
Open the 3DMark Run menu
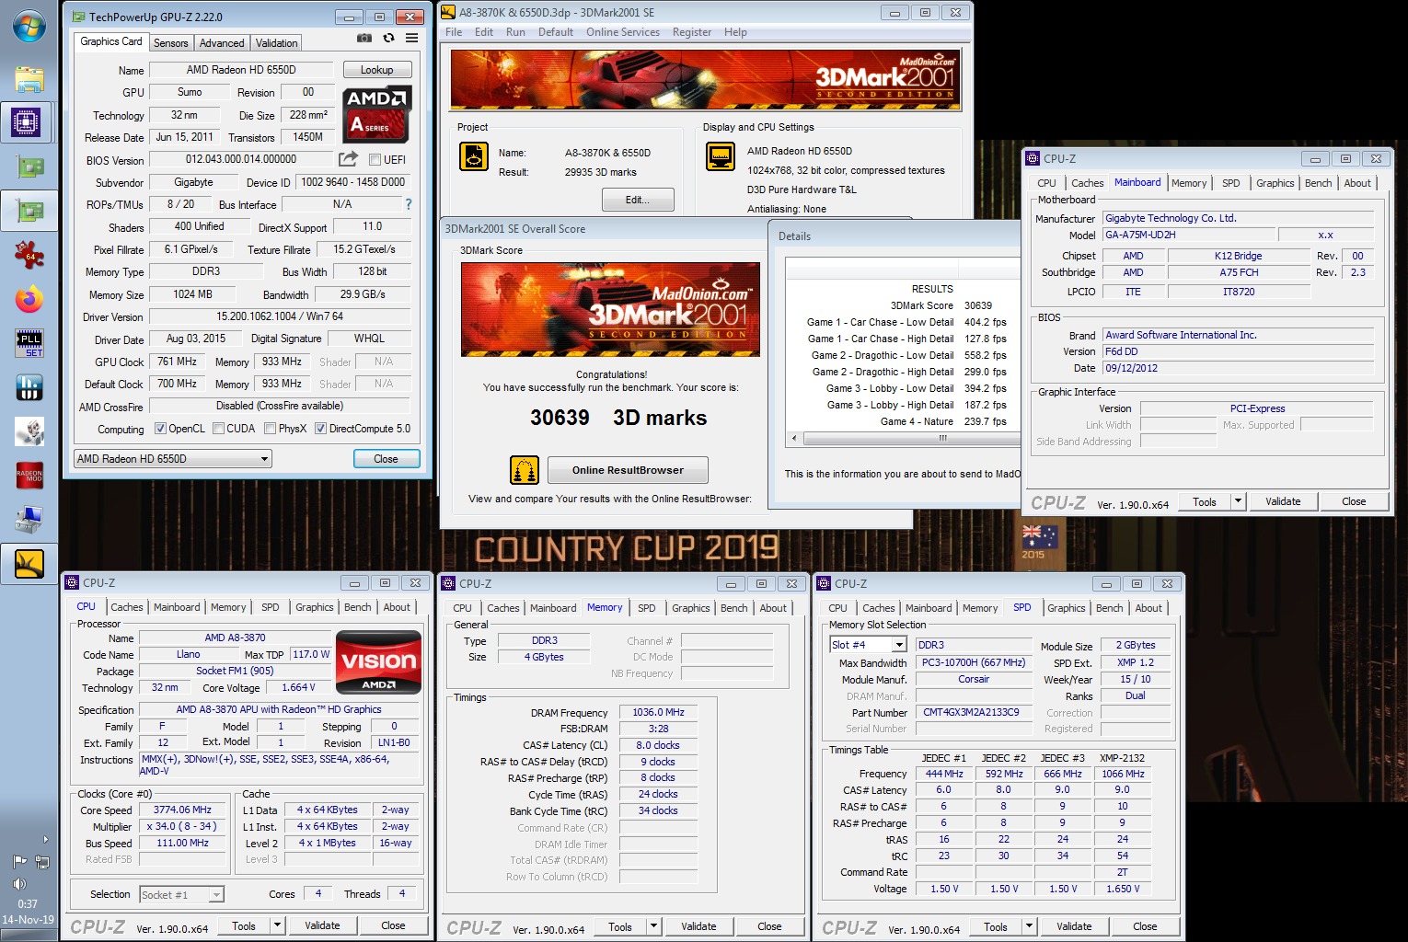[515, 32]
